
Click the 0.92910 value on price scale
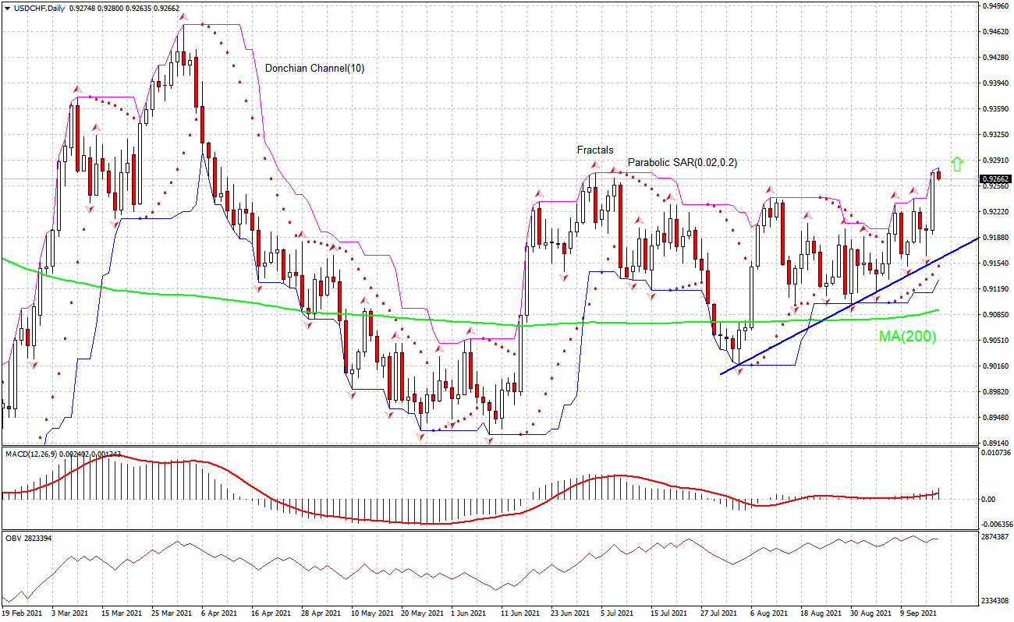(x=997, y=160)
